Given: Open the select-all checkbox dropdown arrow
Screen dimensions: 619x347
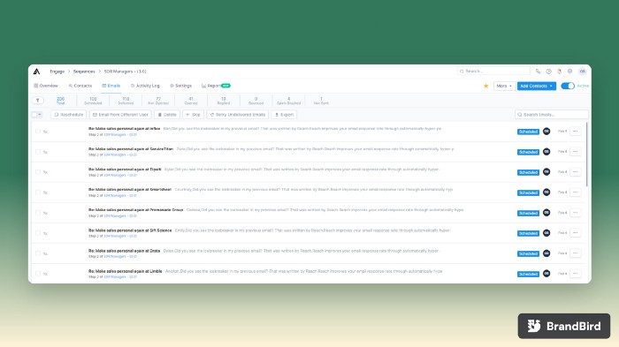Looking at the screenshot, I should click(40, 115).
